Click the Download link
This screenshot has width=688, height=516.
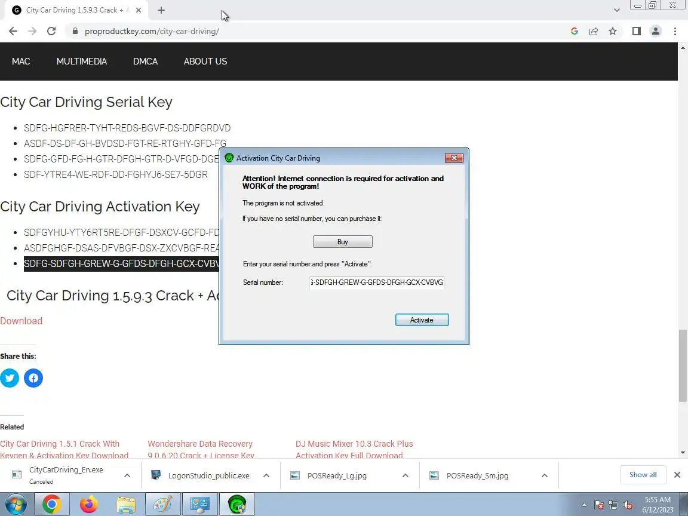click(x=21, y=321)
